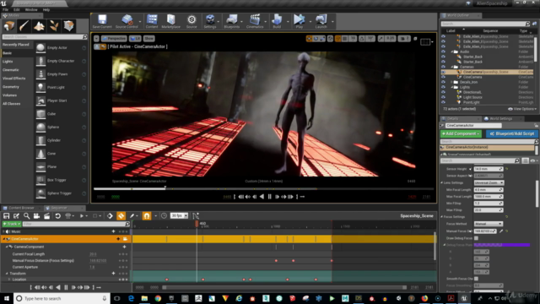Screen dimensions: 540x304
Task: Collapse the Lens Settings section
Action: [x=442, y=182]
